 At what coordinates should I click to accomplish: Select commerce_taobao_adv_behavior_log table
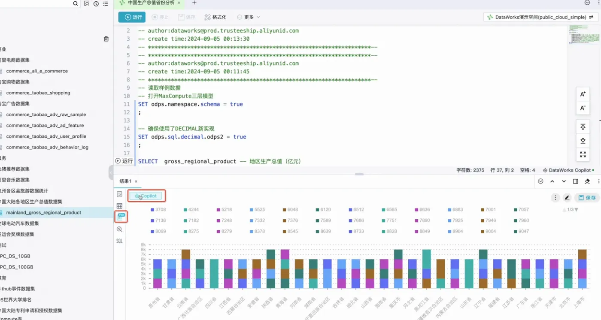[x=47, y=147]
